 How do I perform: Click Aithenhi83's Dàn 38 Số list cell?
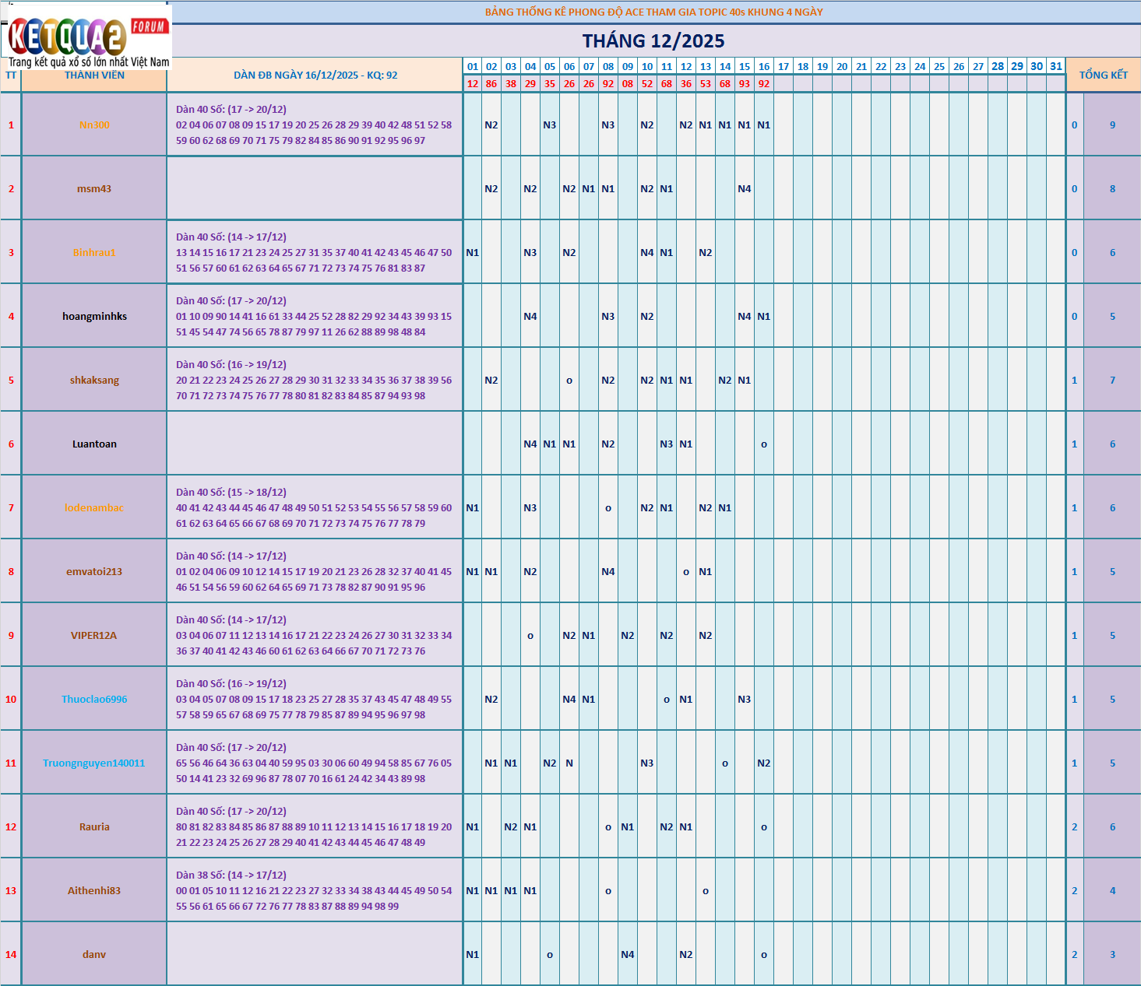(314, 891)
